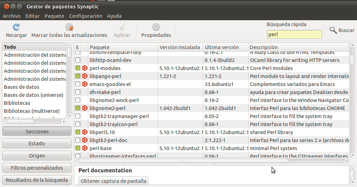357x187 pixels.
Task: Open Propiedades gear icon
Action: pyautogui.click(x=156, y=27)
